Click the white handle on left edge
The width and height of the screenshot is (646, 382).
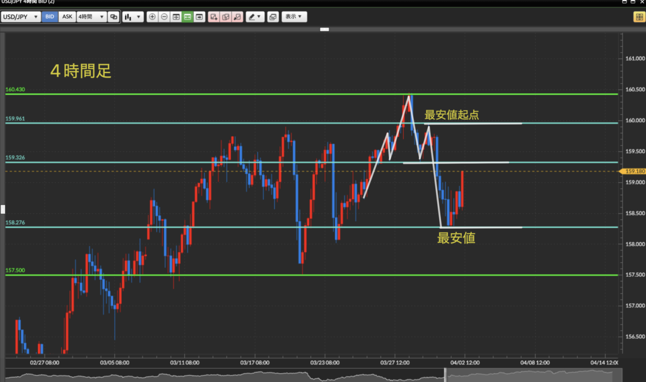tap(3, 209)
